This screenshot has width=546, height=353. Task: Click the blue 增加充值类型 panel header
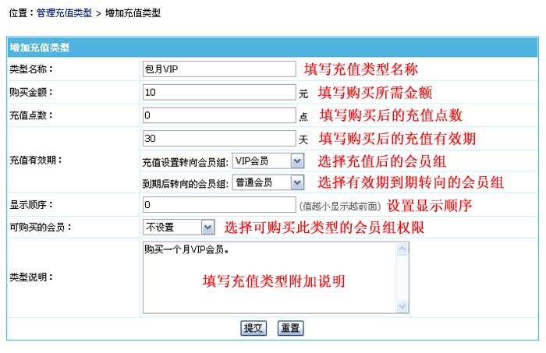pos(40,48)
